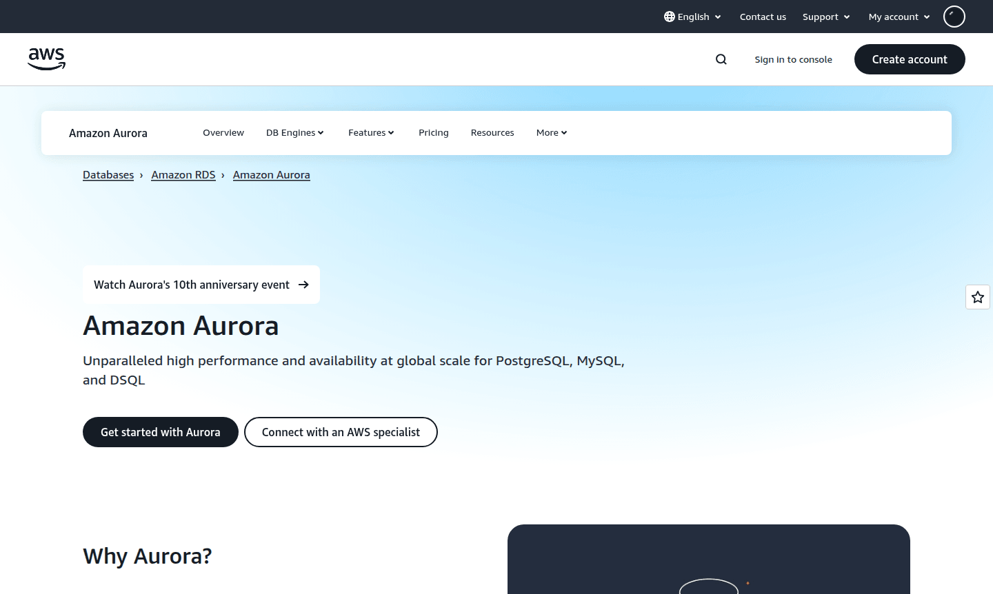
Task: Click the profile circle icon top right
Action: coord(954,16)
